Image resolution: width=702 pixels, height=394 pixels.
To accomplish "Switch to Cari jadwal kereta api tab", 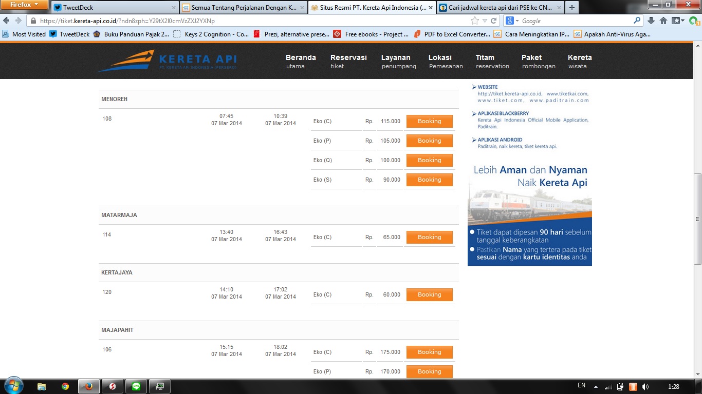I will [500, 8].
